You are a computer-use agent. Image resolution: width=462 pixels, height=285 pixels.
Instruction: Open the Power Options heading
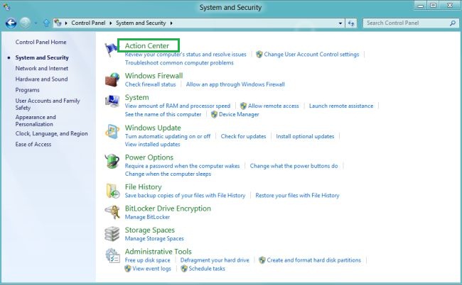click(149, 157)
